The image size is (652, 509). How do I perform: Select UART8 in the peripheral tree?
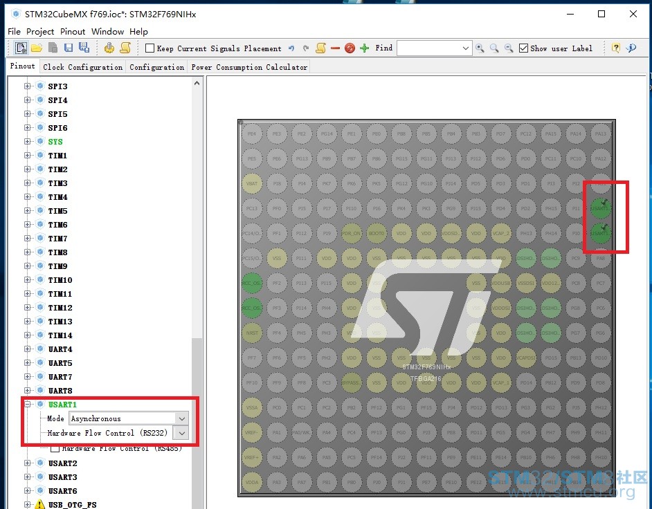(x=60, y=391)
